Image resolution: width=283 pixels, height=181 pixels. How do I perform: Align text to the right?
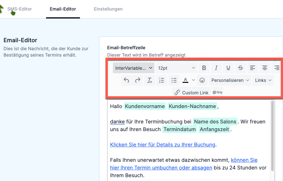[277, 68]
